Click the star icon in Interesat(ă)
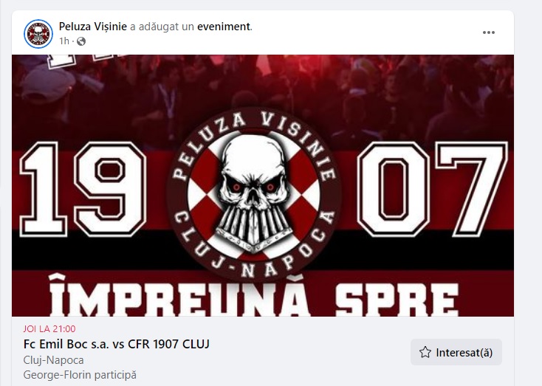The image size is (542, 386). 425,353
